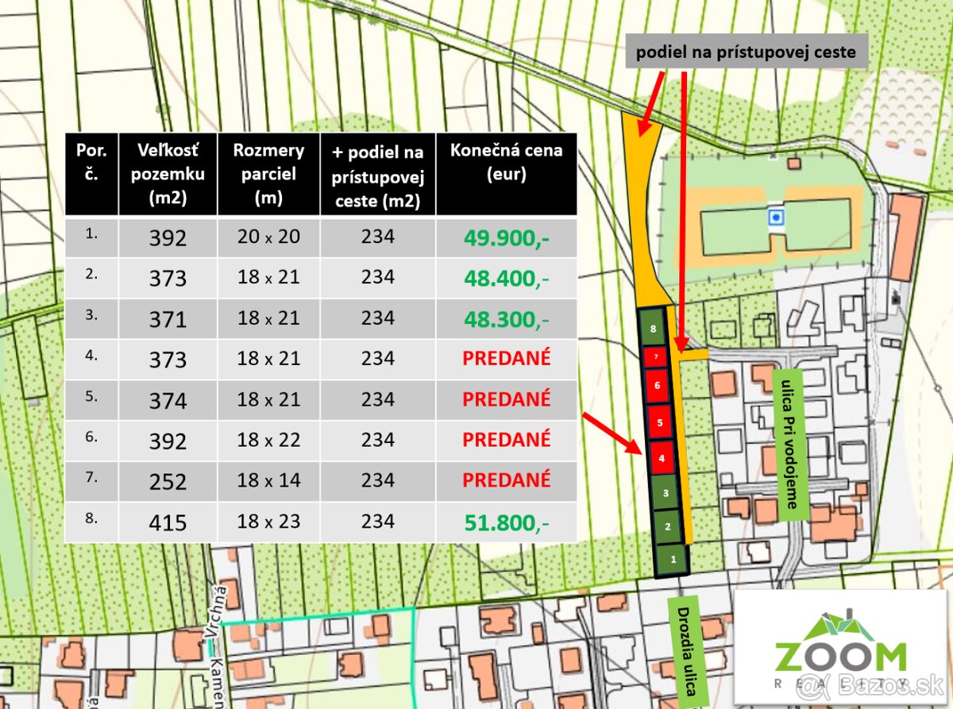
Task: Click green parcel number 8
Action: [653, 327]
